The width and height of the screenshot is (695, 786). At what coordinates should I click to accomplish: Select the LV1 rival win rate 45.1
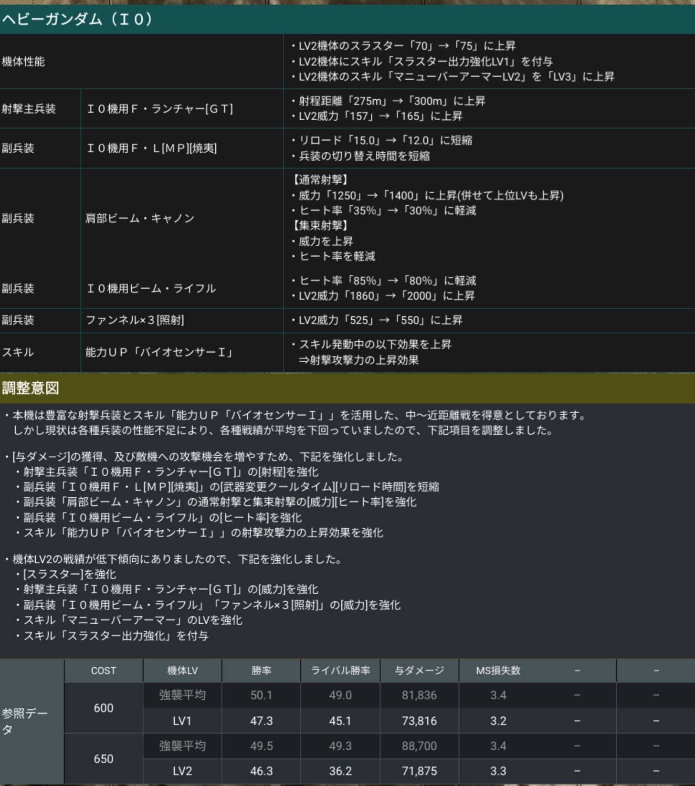(340, 721)
